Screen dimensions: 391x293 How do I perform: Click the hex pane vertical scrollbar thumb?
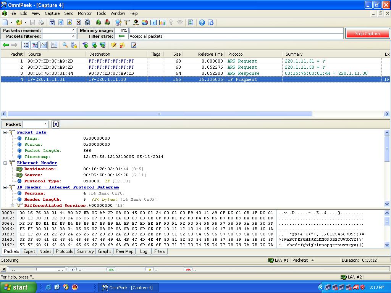click(387, 221)
